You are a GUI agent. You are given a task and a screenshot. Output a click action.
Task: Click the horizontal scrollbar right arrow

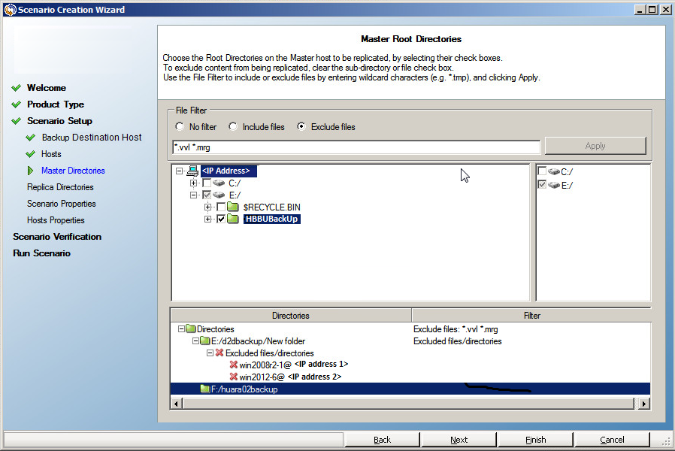[x=644, y=404]
